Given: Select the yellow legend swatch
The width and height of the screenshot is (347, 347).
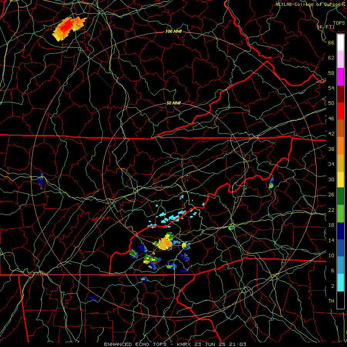Looking at the screenshot, I should tap(340, 180).
